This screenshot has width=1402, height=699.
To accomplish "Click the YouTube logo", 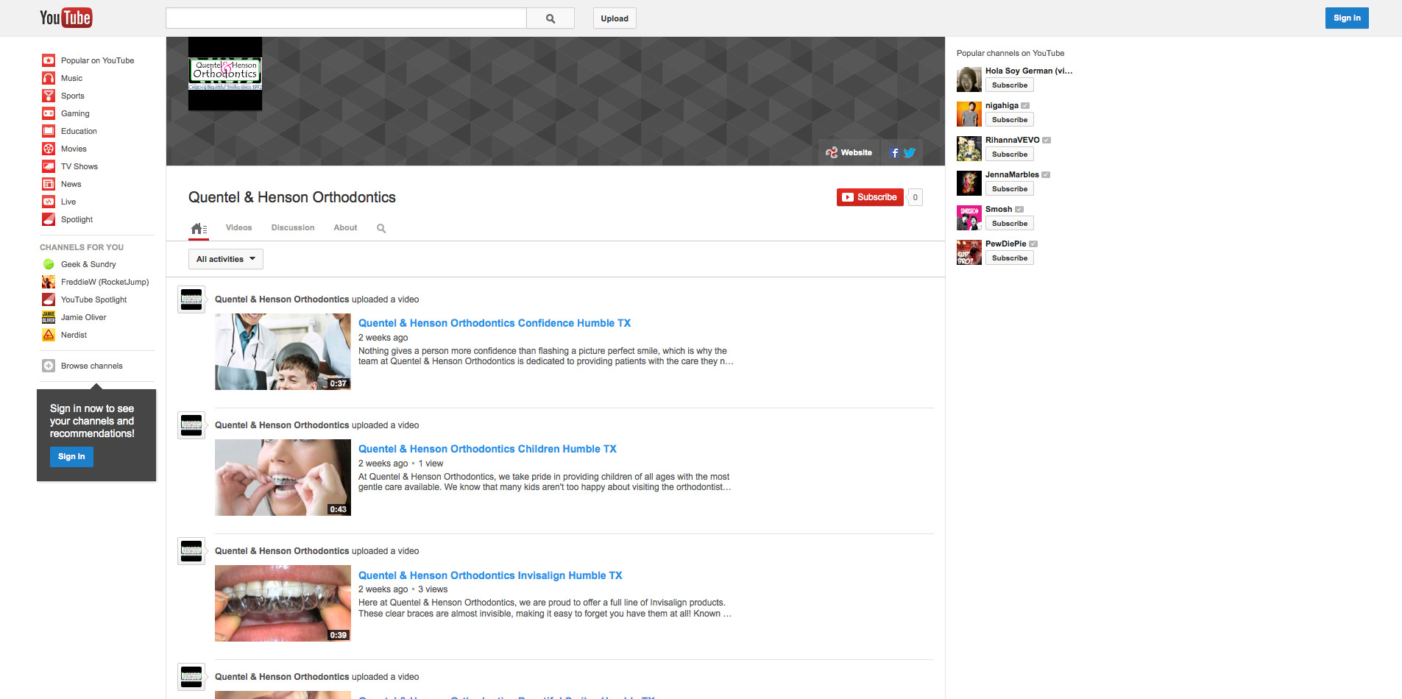I will (66, 18).
